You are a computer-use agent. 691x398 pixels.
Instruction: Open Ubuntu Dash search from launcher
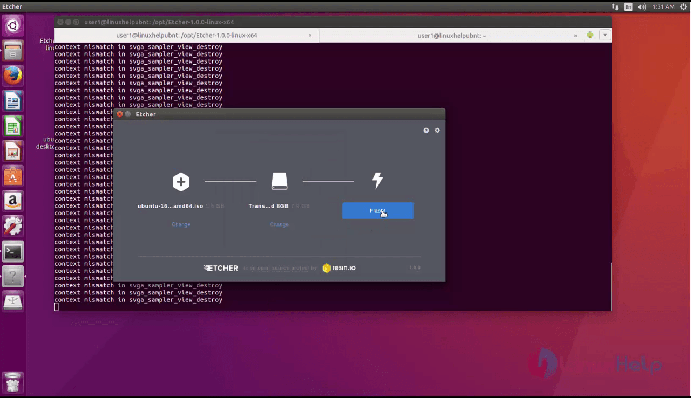[x=13, y=25]
